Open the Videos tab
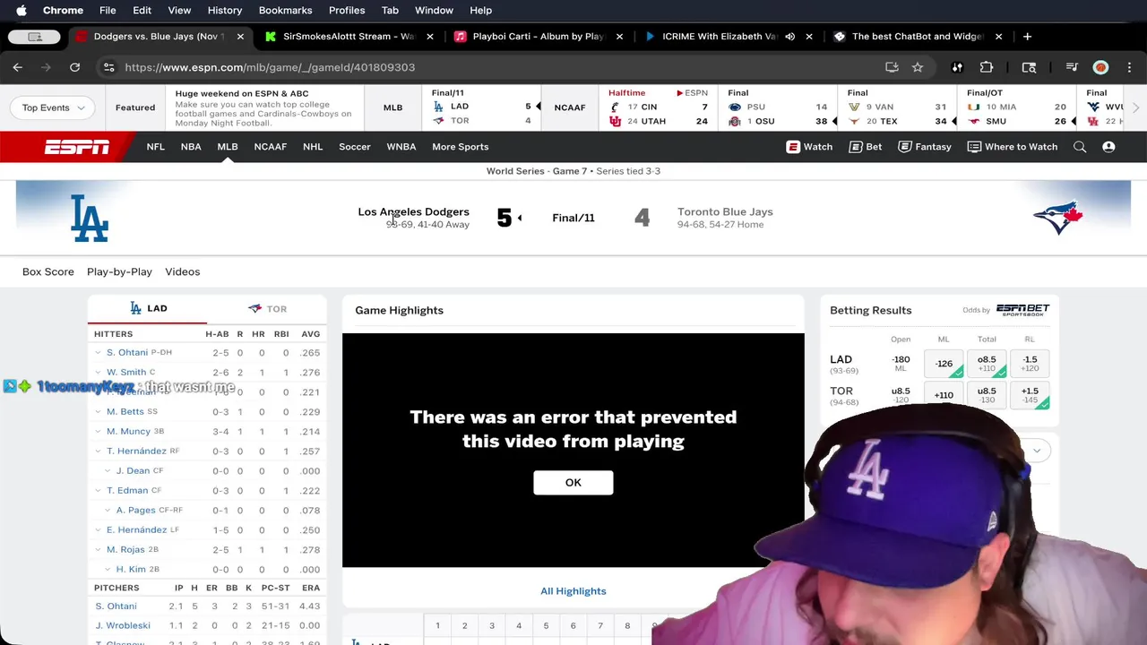This screenshot has width=1147, height=645. point(182,271)
